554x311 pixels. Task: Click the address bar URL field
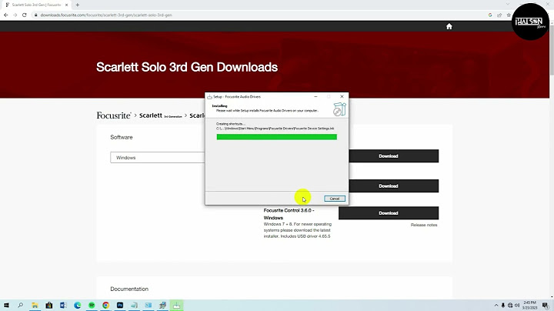click(106, 15)
